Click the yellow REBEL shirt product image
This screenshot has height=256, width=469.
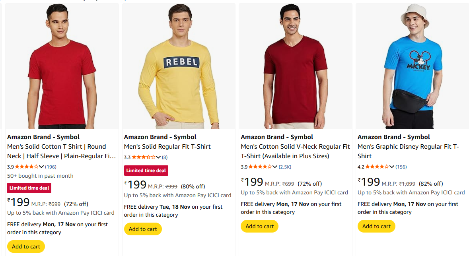178,66
